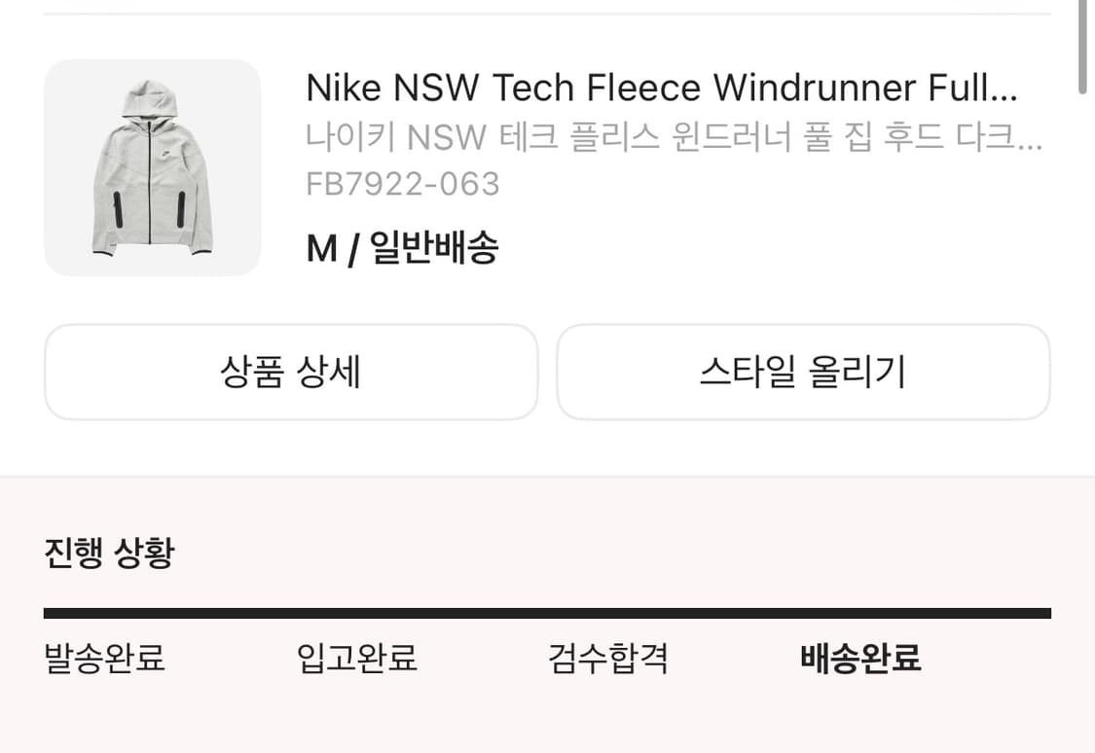Open 상품 상세 to view product details

tap(291, 372)
